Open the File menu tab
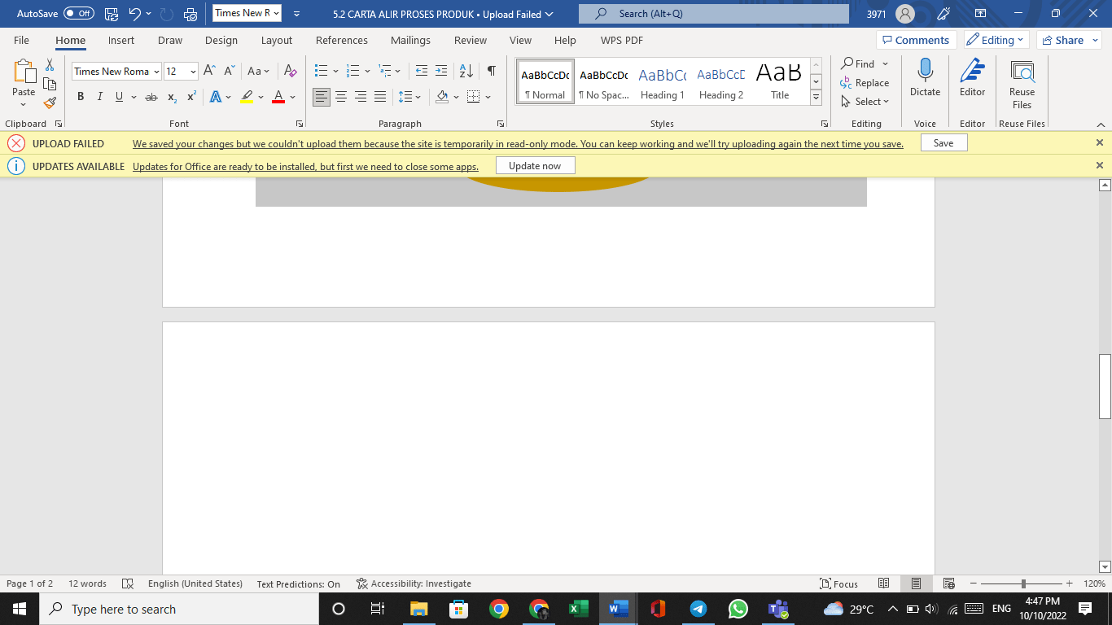 point(21,40)
